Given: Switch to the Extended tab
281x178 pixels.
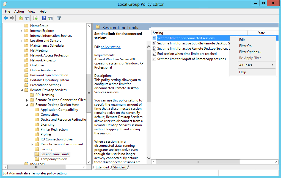Looking at the screenshot, I should (102, 167).
